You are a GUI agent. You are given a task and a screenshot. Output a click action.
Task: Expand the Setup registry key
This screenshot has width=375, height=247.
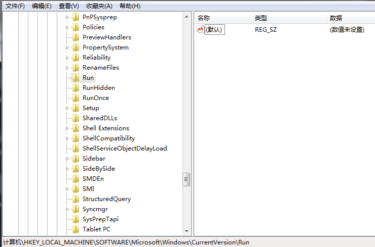pos(66,108)
